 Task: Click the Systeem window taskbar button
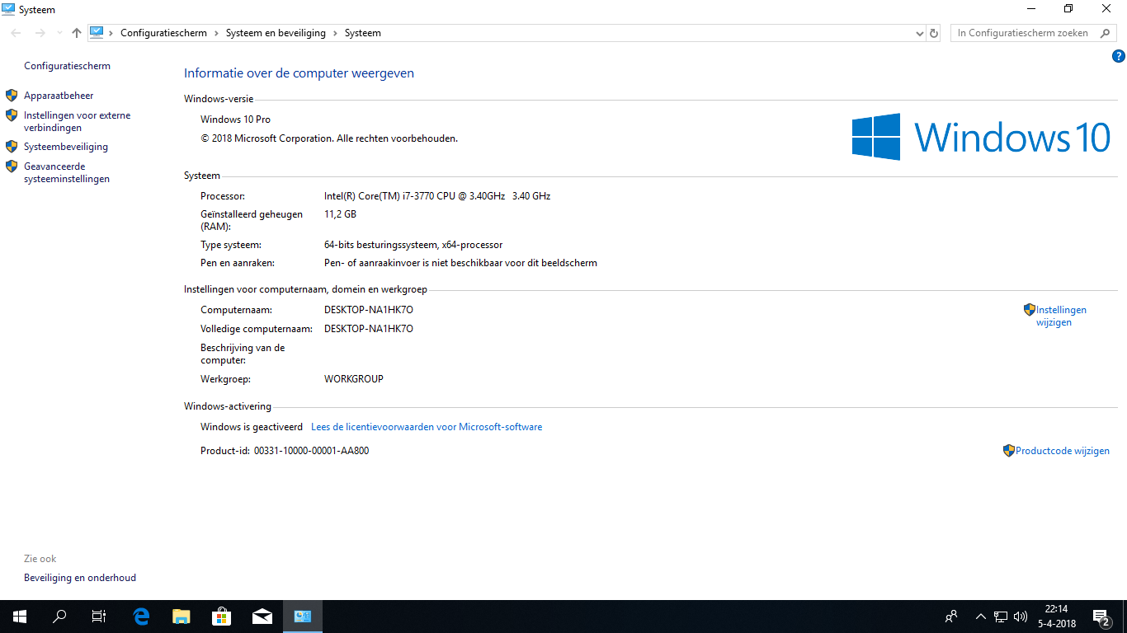point(303,617)
